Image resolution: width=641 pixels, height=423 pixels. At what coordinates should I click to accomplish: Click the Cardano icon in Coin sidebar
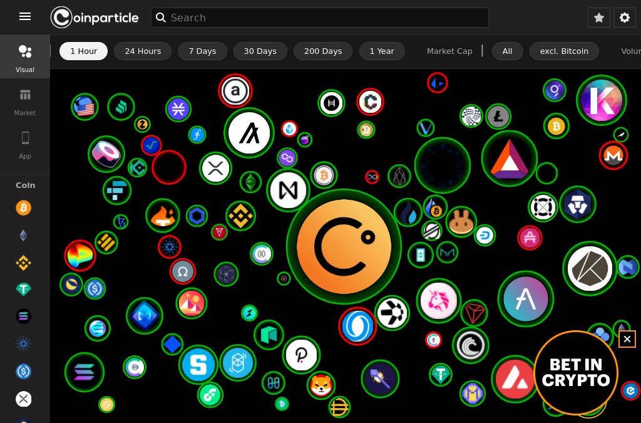(x=23, y=343)
